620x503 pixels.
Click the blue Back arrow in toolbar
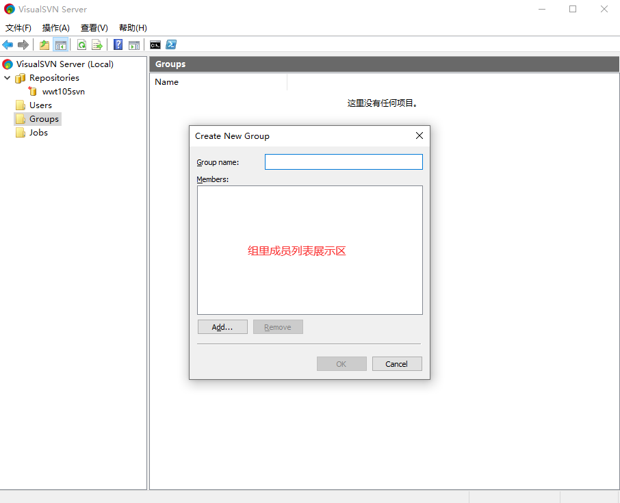pos(8,45)
